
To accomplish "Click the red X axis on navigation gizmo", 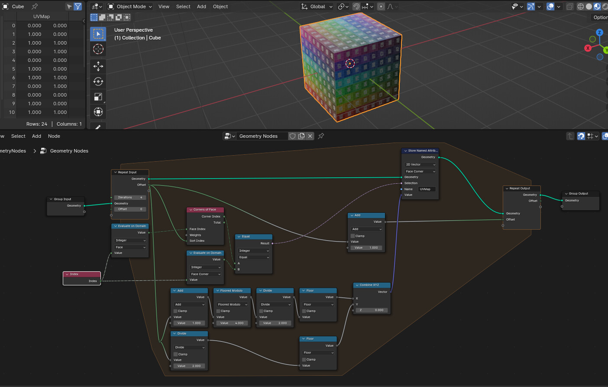I will pos(588,48).
